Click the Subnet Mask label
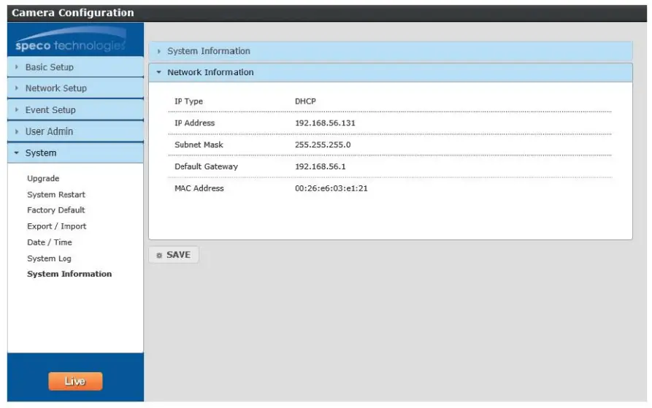The width and height of the screenshot is (652, 408). (x=199, y=145)
